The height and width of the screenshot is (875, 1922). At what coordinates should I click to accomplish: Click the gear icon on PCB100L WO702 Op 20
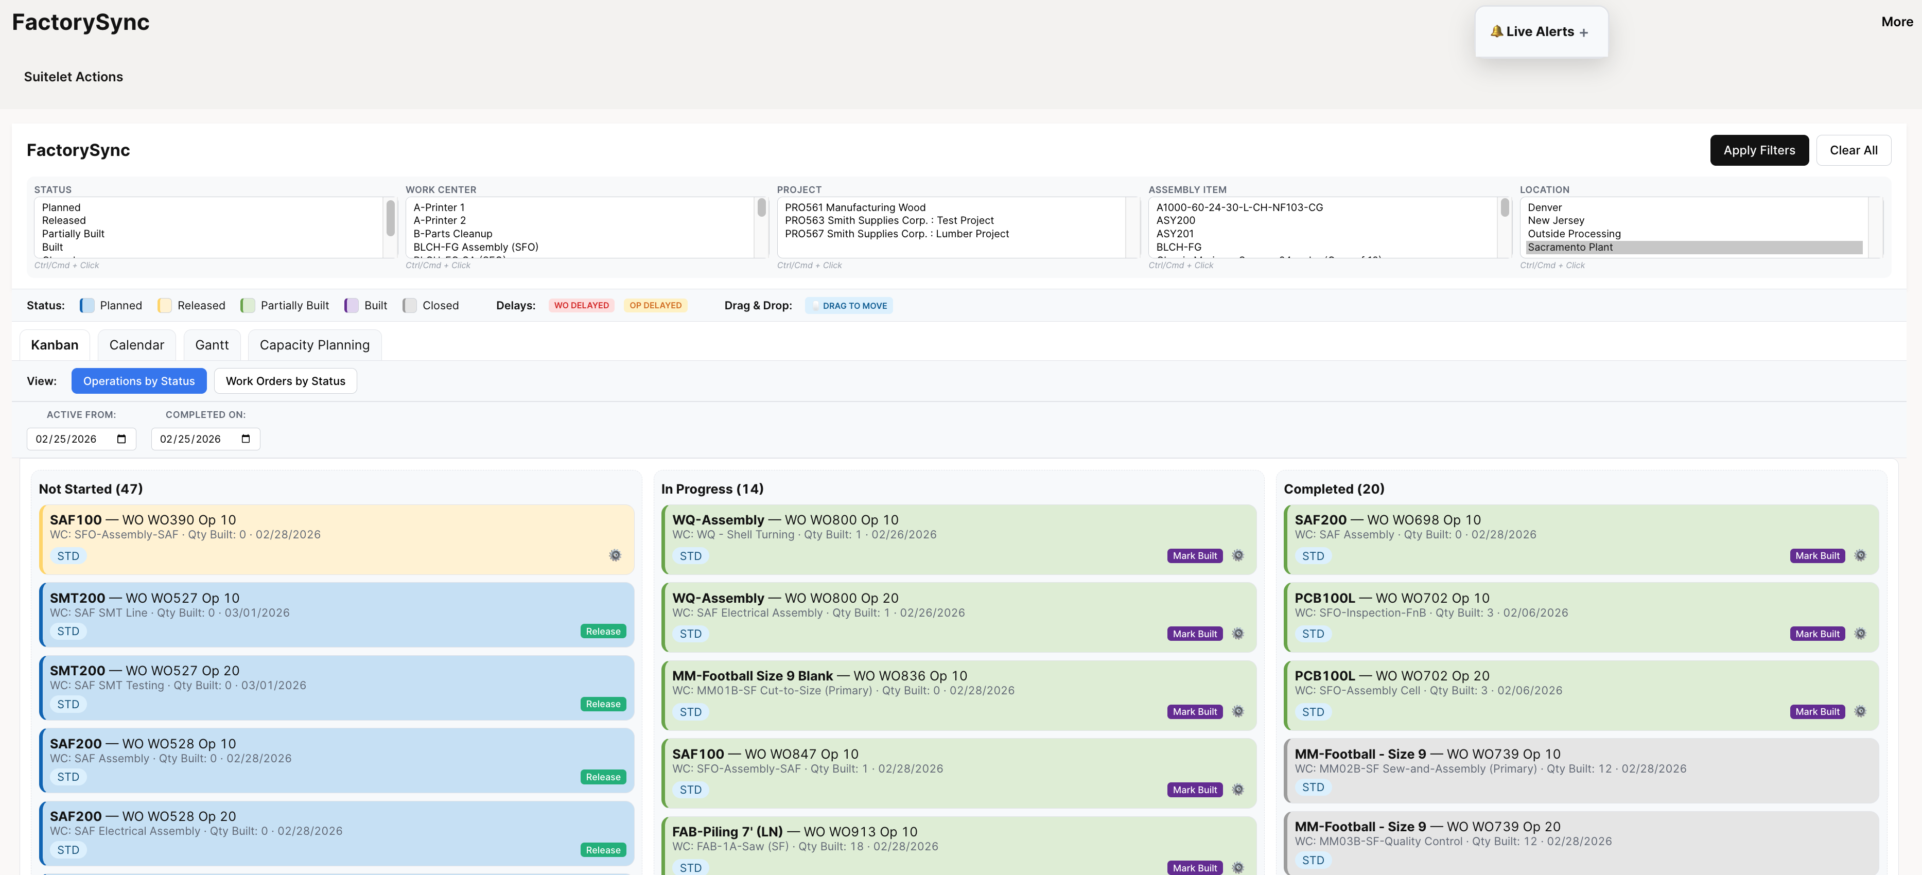tap(1860, 711)
